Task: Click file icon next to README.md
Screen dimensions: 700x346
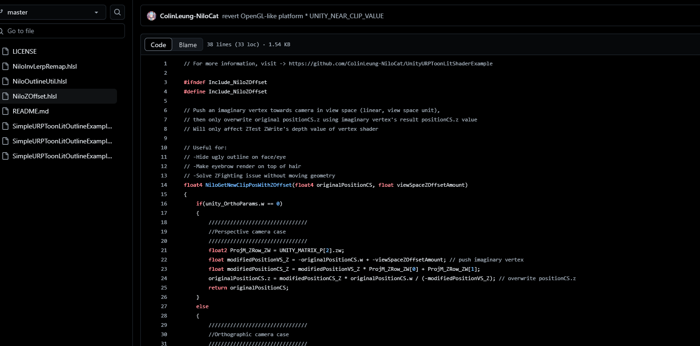Action: [6, 111]
